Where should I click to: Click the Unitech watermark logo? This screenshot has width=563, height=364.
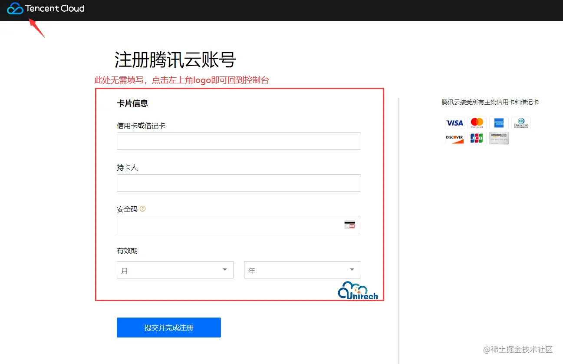tap(358, 290)
